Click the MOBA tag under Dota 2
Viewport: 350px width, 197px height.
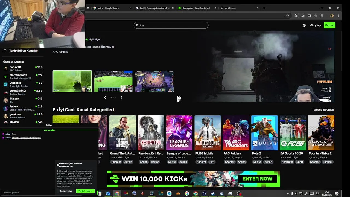(x=257, y=162)
